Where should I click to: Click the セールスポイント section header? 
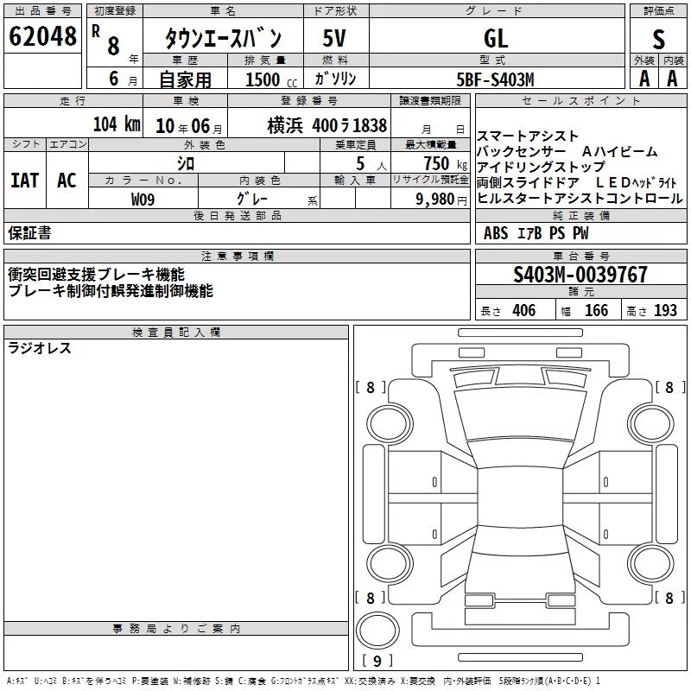(x=580, y=101)
